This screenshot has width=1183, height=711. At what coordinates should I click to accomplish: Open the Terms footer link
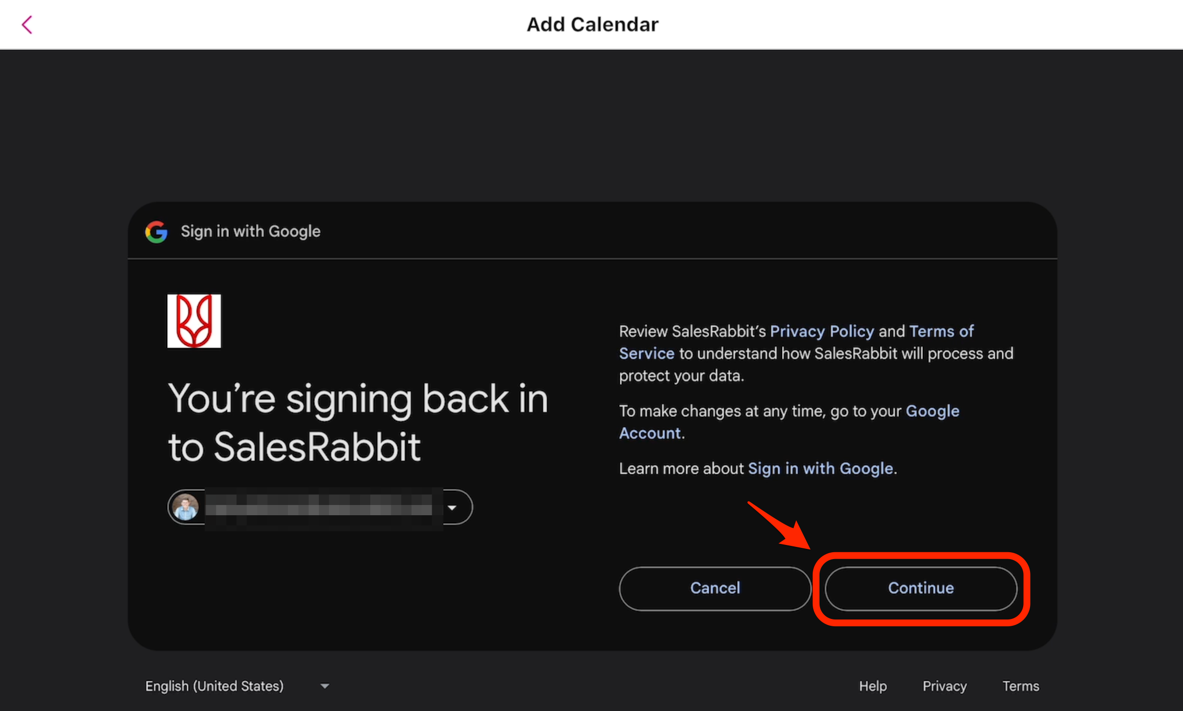pos(1021,686)
